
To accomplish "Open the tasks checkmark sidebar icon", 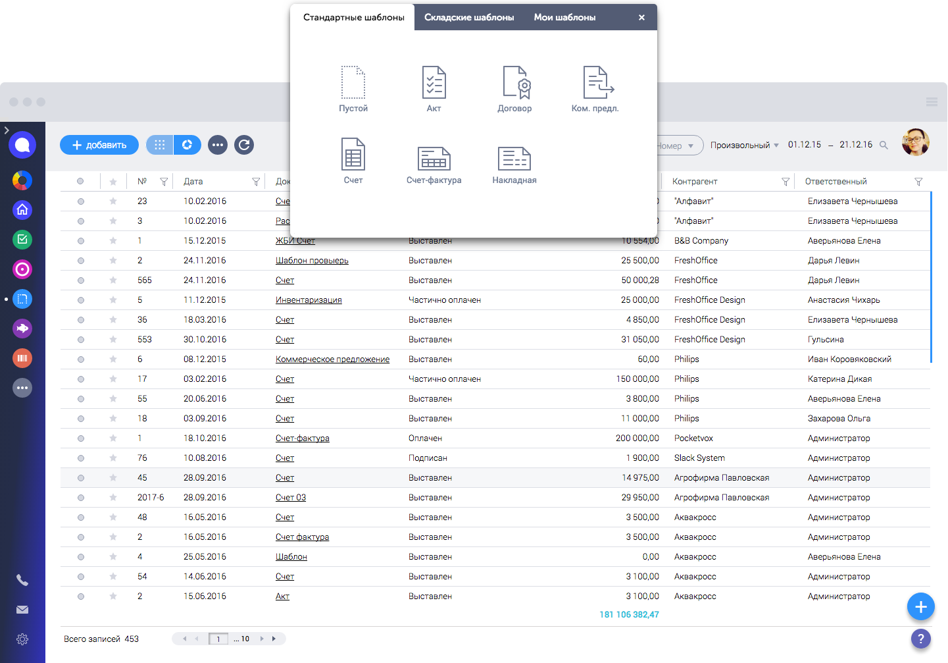I will (x=22, y=240).
